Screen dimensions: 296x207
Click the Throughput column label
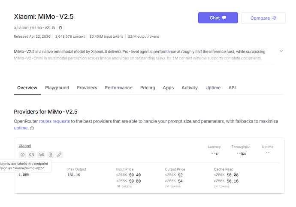[x=241, y=147]
